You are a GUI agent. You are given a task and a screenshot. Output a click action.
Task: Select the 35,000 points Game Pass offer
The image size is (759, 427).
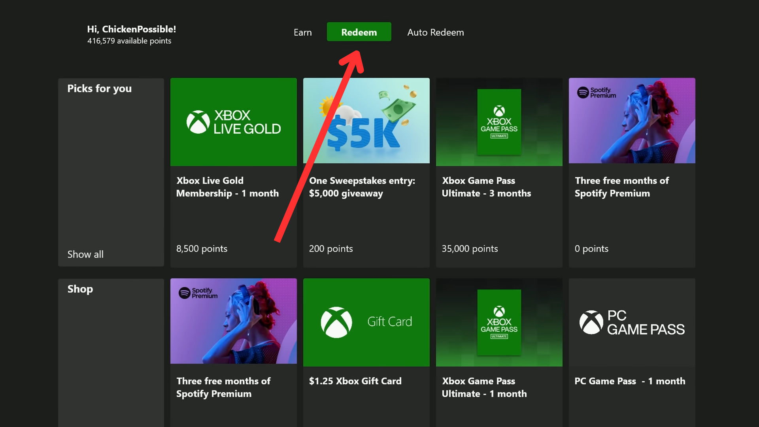[470, 249]
